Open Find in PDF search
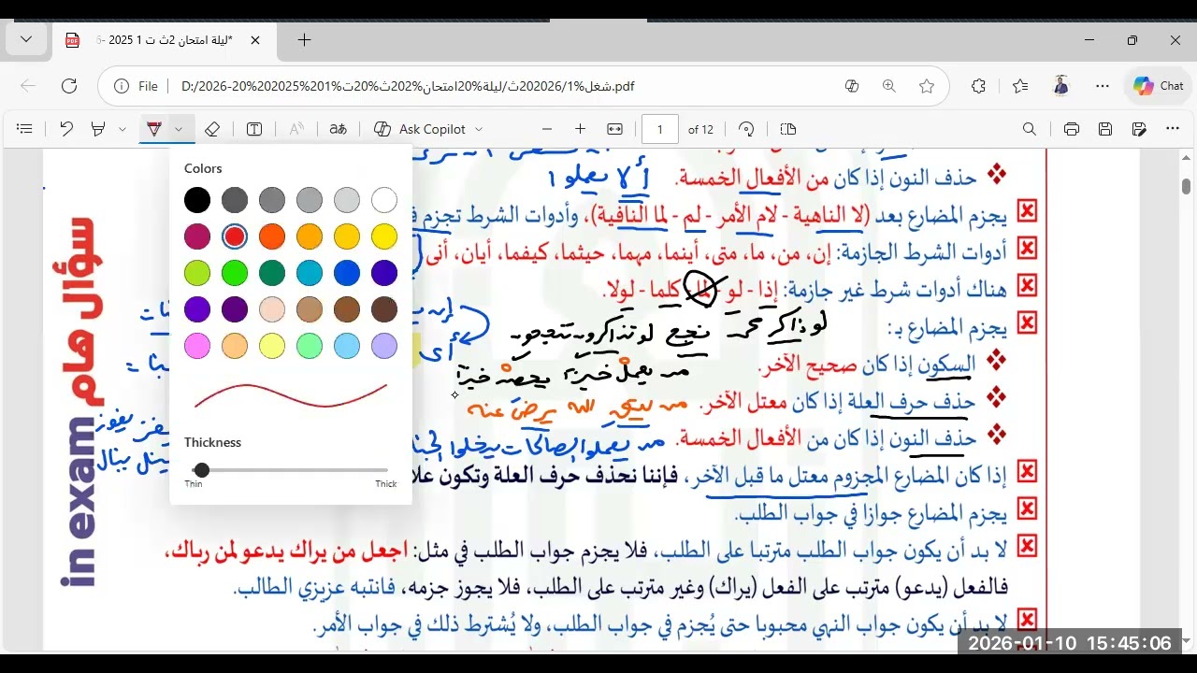This screenshot has height=673, width=1197. tap(1030, 129)
